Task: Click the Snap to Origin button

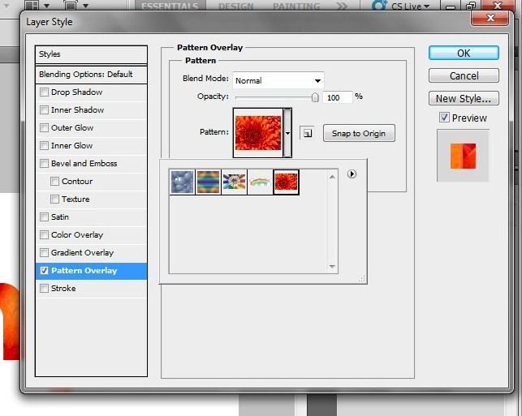Action: 359,133
